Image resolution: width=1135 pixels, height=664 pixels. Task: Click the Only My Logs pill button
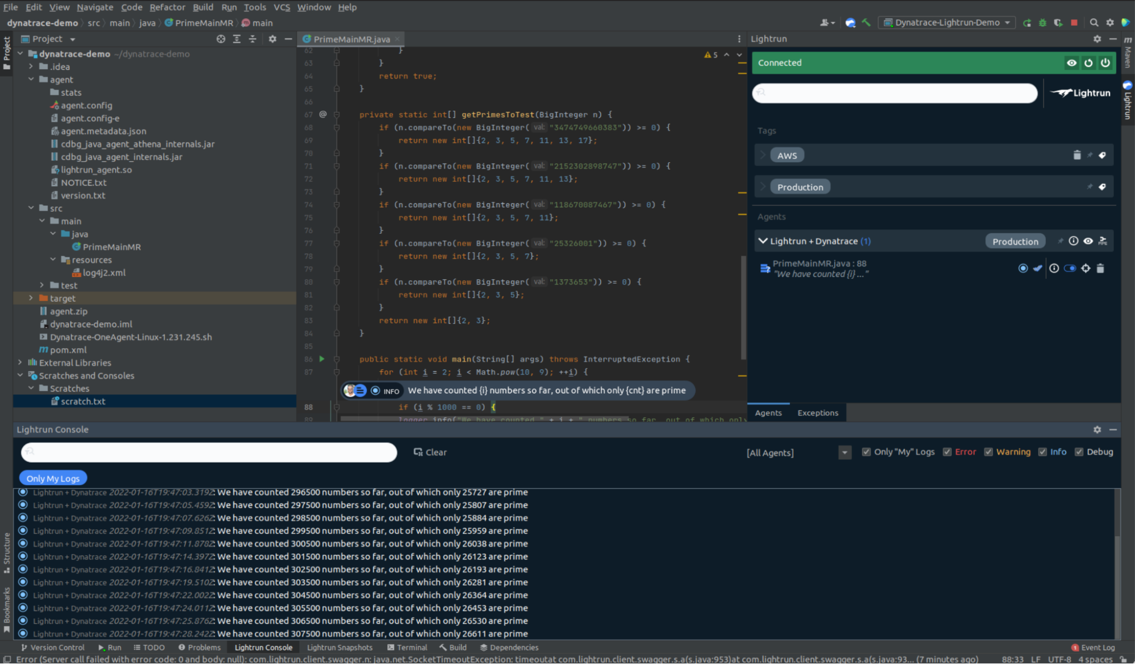click(x=53, y=478)
